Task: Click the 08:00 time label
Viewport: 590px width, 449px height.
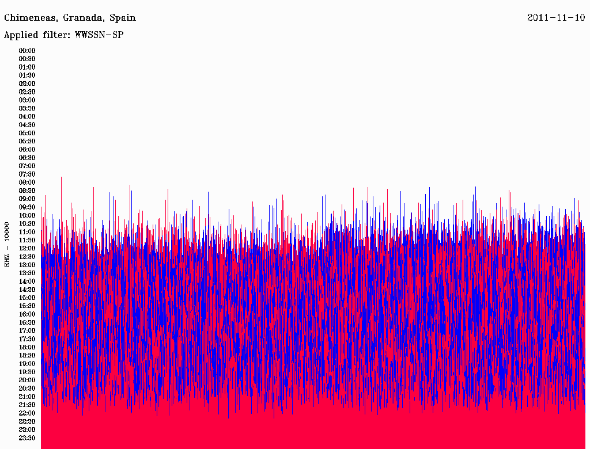Action: pos(27,182)
